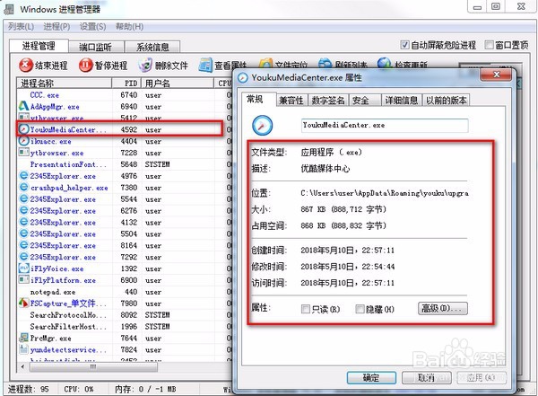Sort by 用户名 column header

click(x=178, y=84)
